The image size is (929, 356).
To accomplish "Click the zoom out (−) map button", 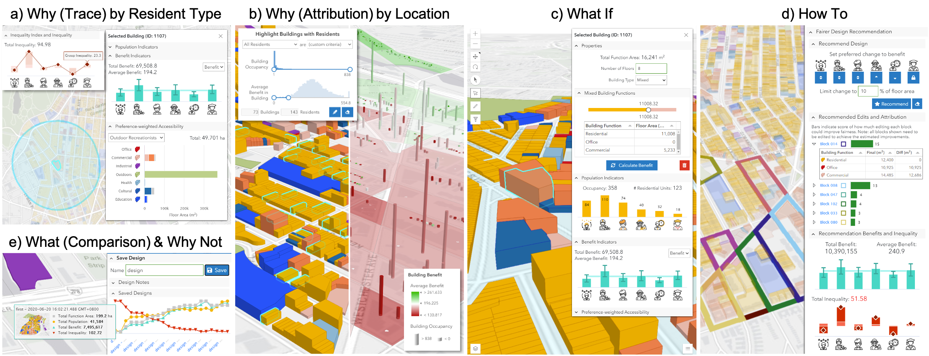I will tap(475, 43).
